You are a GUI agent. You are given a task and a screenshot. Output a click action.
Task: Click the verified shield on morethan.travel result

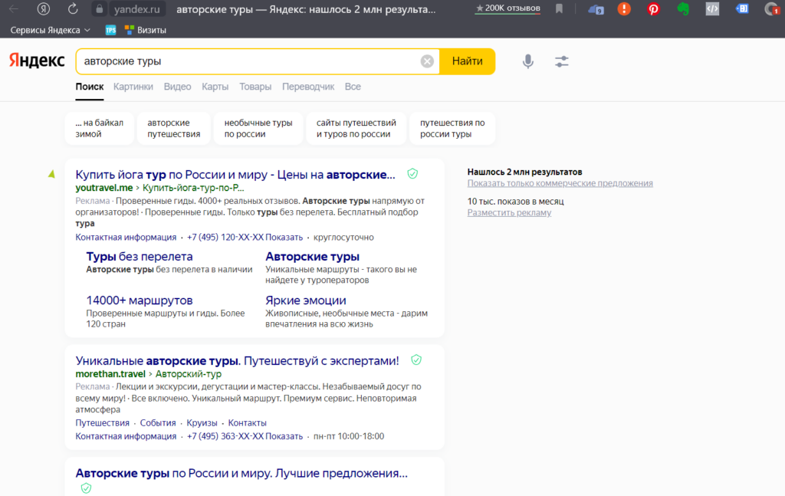416,360
